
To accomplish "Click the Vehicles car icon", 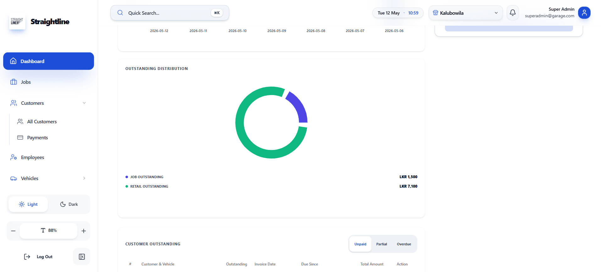I will pyautogui.click(x=14, y=178).
